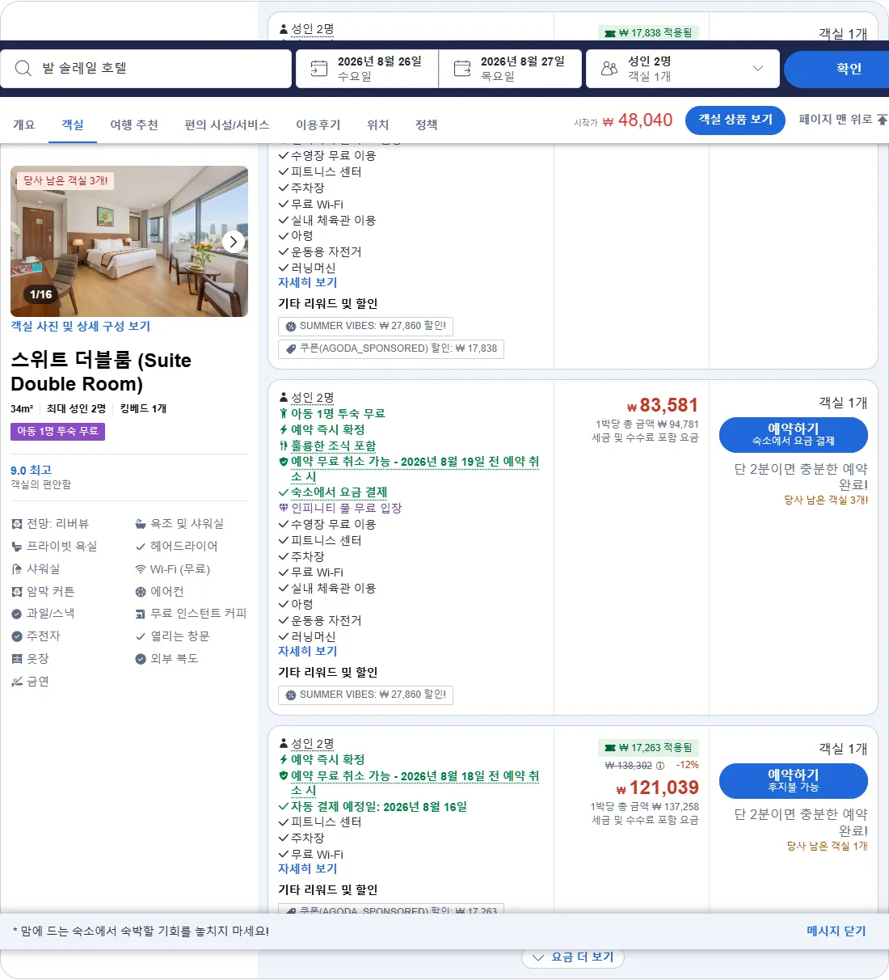Click 자세히 보기 in the ₩83,581 offer
This screenshot has height=980, width=889.
(307, 651)
